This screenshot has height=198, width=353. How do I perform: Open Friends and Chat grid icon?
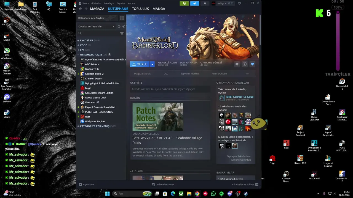pyautogui.click(x=257, y=185)
